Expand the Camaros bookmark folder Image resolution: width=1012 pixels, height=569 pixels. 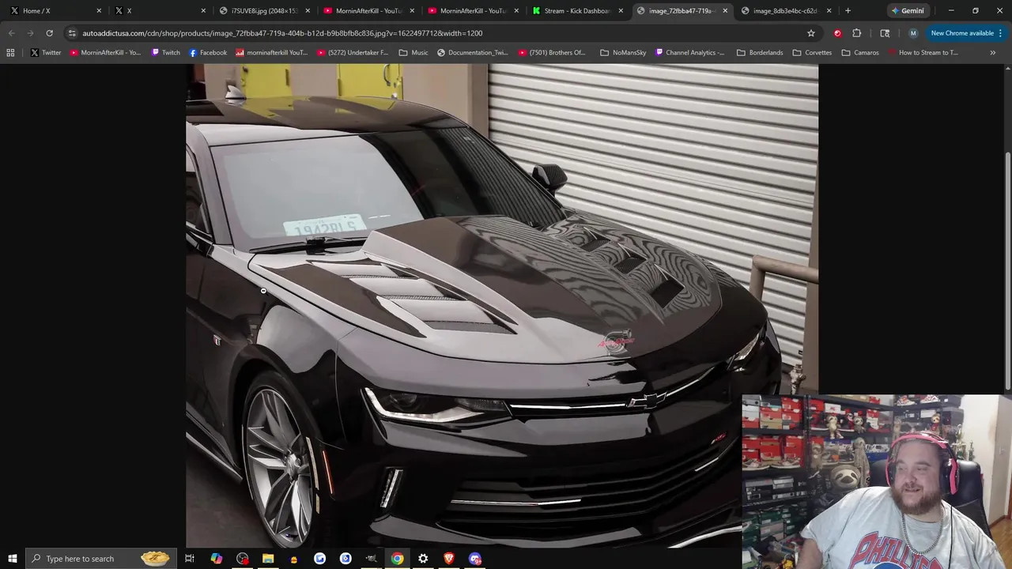tap(860, 53)
